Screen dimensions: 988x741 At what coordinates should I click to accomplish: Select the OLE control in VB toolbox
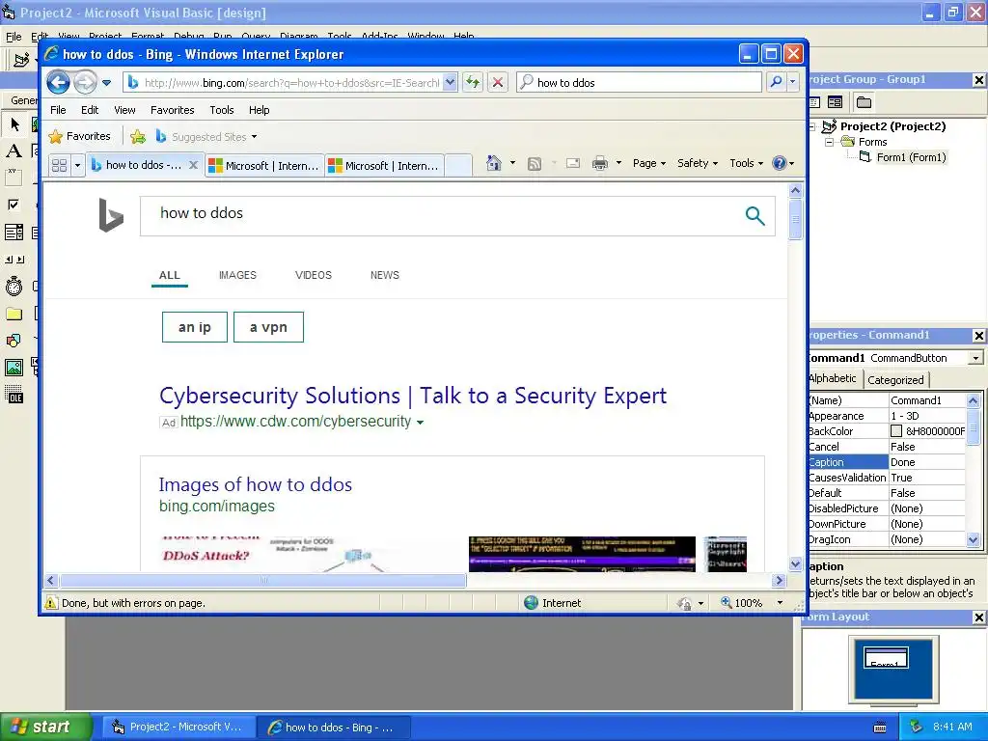pos(14,395)
